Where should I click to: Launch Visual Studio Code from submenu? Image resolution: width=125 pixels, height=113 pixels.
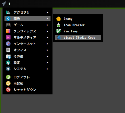click(x=78, y=37)
